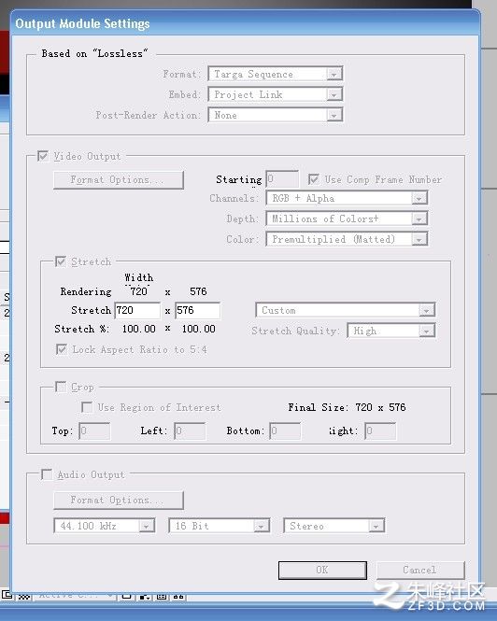This screenshot has width=497, height=621.
Task: Click the OK button
Action: 322,571
